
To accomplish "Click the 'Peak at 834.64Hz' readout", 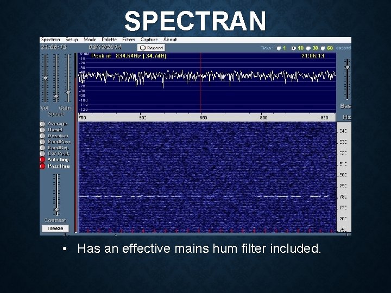I will click(128, 56).
